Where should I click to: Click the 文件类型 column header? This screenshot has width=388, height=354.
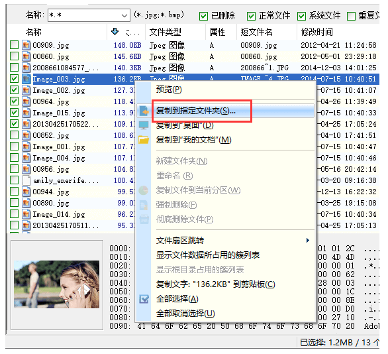click(166, 32)
